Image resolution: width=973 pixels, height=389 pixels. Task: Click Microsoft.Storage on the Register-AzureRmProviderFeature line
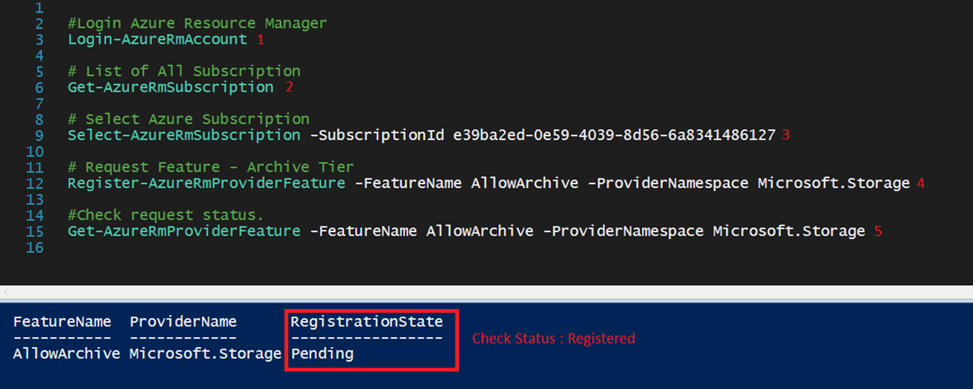click(834, 183)
